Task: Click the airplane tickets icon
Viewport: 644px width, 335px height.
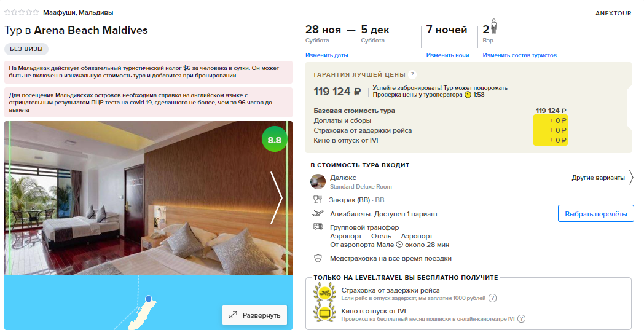Action: pyautogui.click(x=318, y=213)
